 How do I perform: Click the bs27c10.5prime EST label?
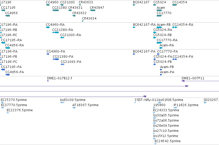point(166,131)
